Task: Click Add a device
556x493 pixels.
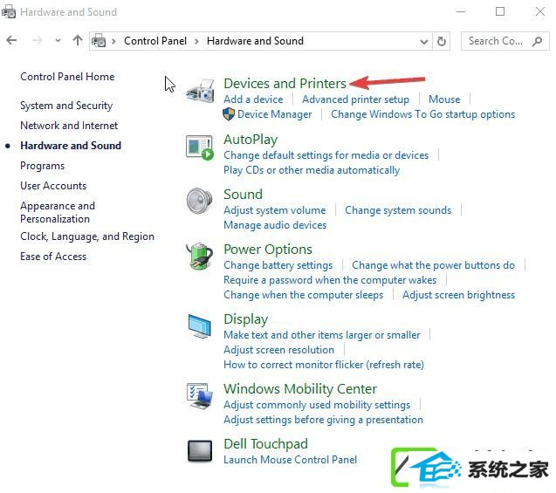Action: [x=253, y=99]
